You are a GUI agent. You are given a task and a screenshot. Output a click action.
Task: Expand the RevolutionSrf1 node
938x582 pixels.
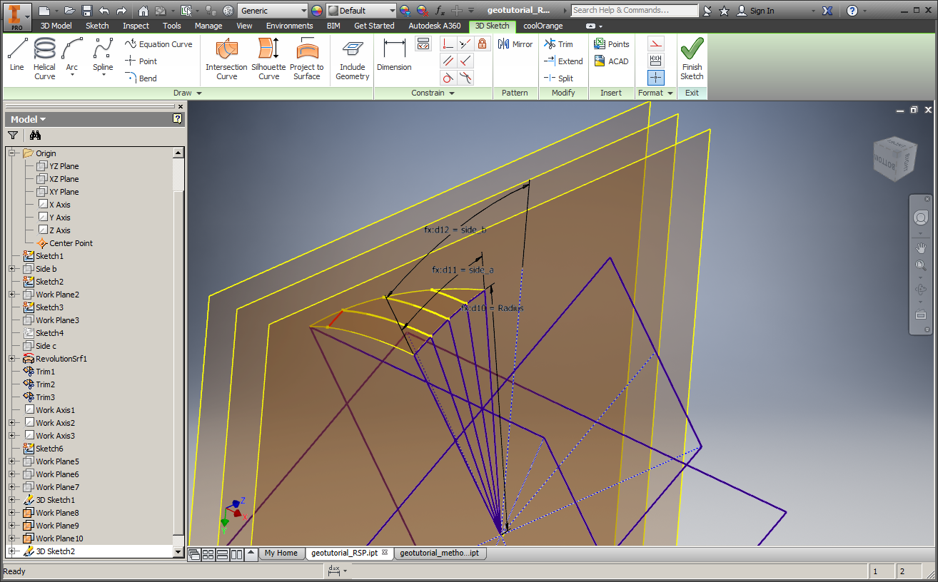tap(12, 359)
